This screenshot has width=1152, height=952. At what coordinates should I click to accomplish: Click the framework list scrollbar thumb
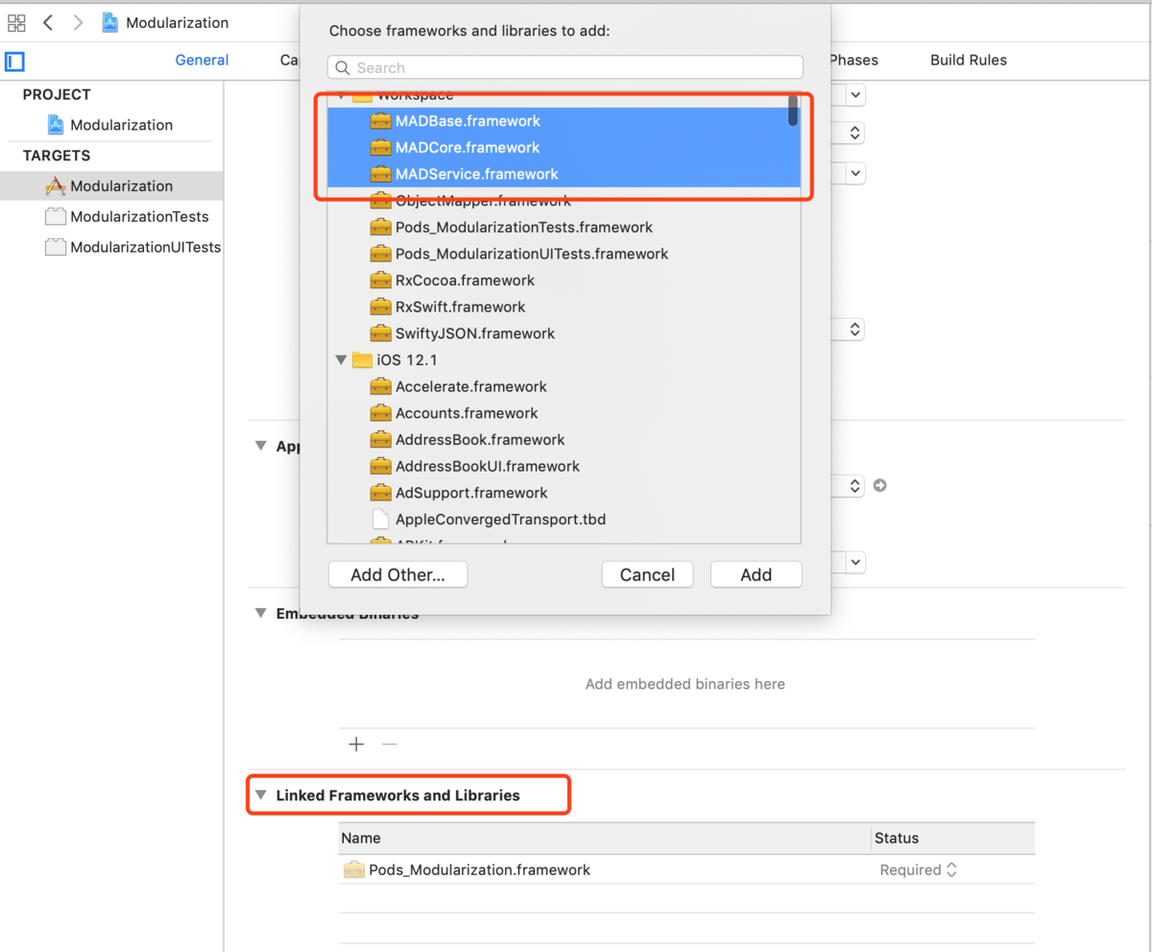click(x=793, y=110)
